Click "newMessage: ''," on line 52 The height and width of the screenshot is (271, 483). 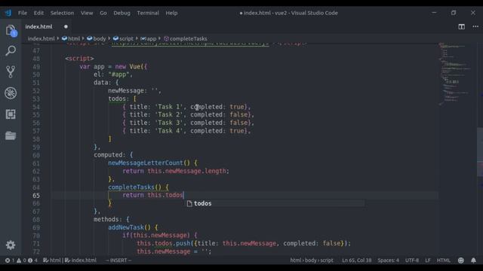[x=134, y=90]
